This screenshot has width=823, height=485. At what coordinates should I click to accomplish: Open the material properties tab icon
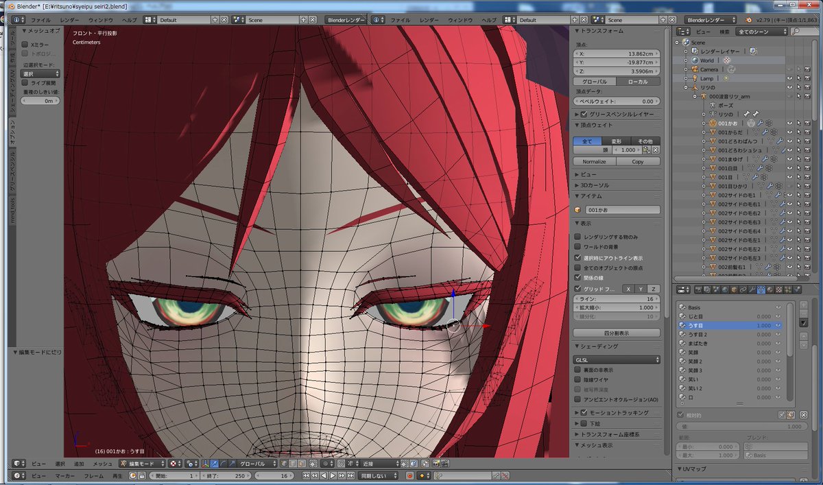click(770, 289)
